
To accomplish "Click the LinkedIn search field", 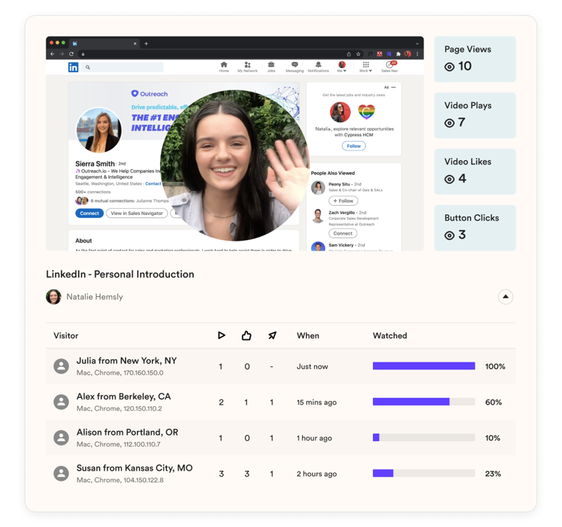I will pyautogui.click(x=122, y=67).
